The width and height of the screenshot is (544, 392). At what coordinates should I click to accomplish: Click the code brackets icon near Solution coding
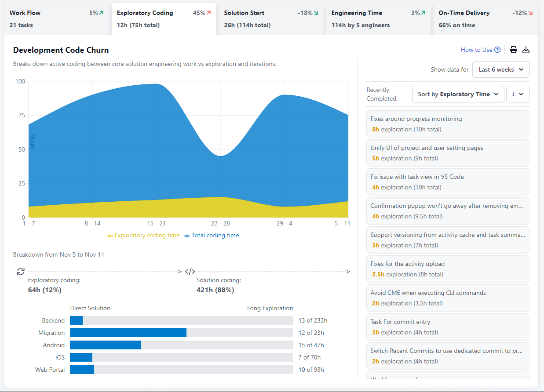[x=190, y=272]
